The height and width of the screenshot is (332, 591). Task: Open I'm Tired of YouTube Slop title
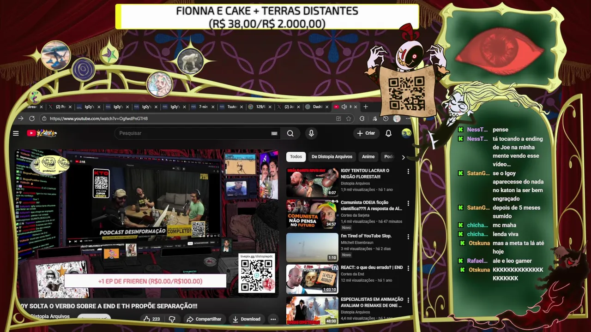pos(366,236)
